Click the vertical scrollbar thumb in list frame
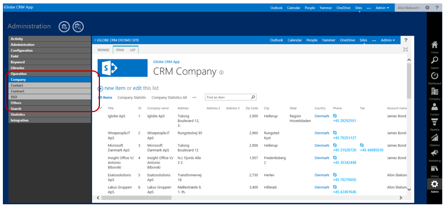This screenshot has width=444, height=206. pos(409,81)
